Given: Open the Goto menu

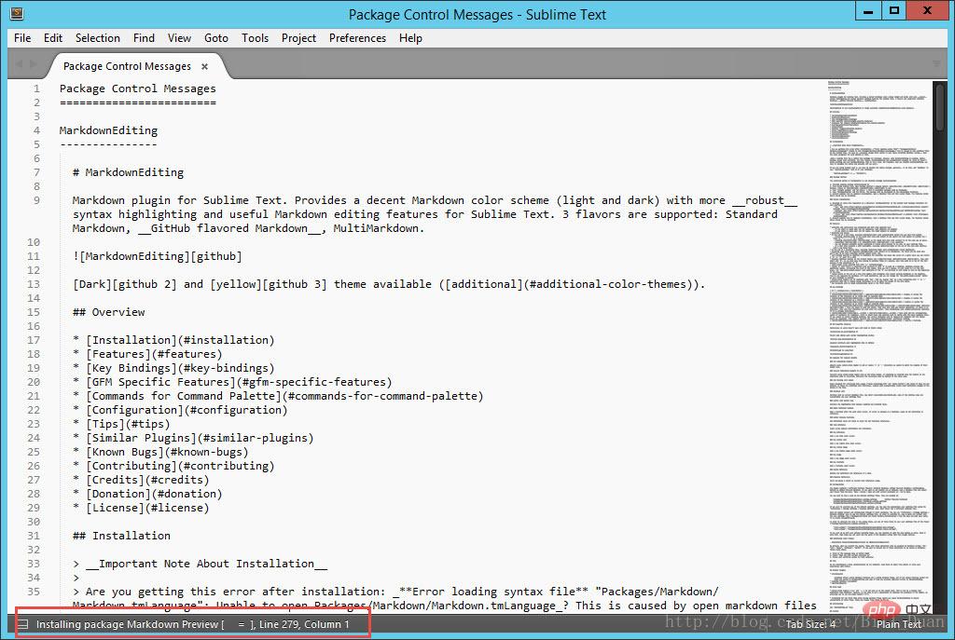Looking at the screenshot, I should (x=216, y=37).
